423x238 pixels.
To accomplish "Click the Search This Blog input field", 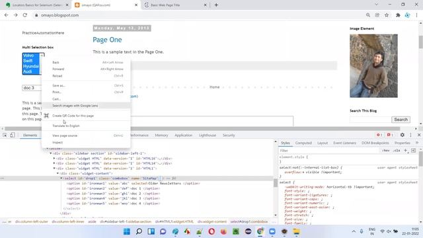I will [x=370, y=119].
